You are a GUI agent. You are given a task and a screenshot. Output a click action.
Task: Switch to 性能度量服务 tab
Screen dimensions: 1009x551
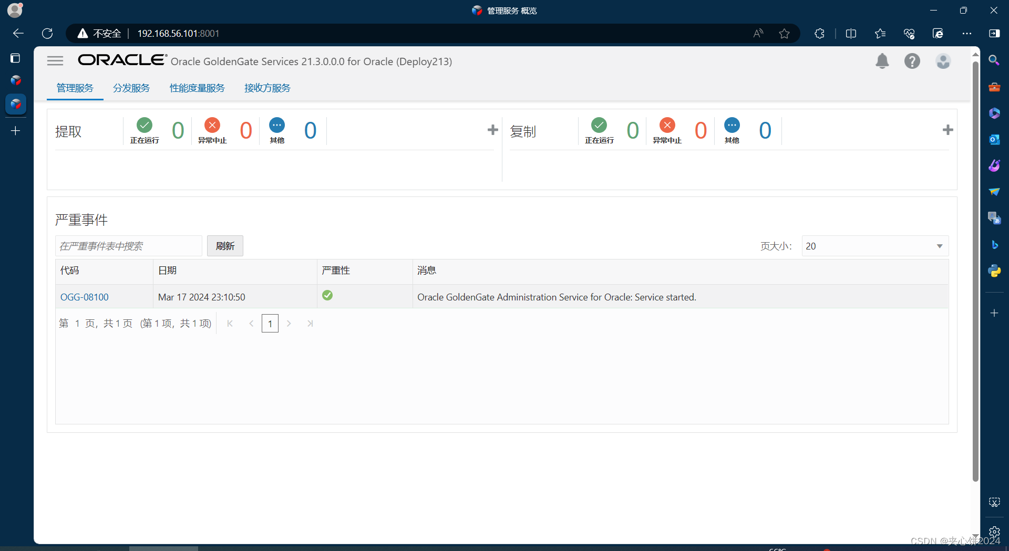(197, 88)
